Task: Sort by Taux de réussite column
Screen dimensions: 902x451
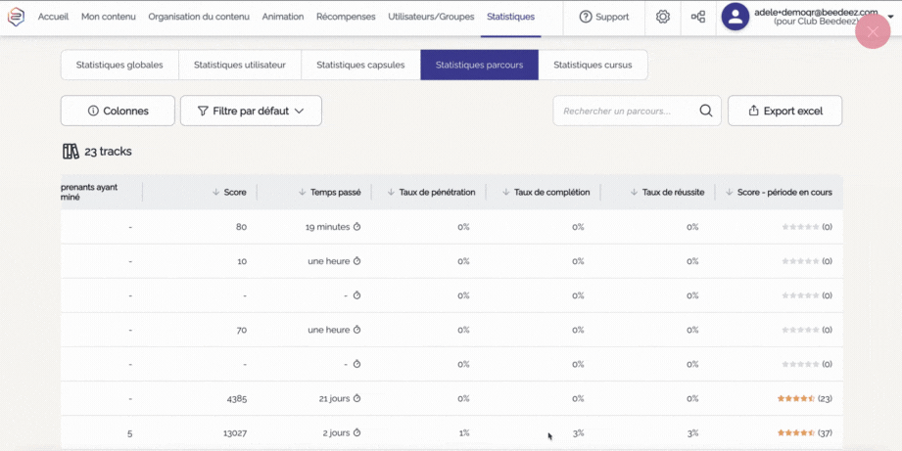Action: [x=634, y=193]
